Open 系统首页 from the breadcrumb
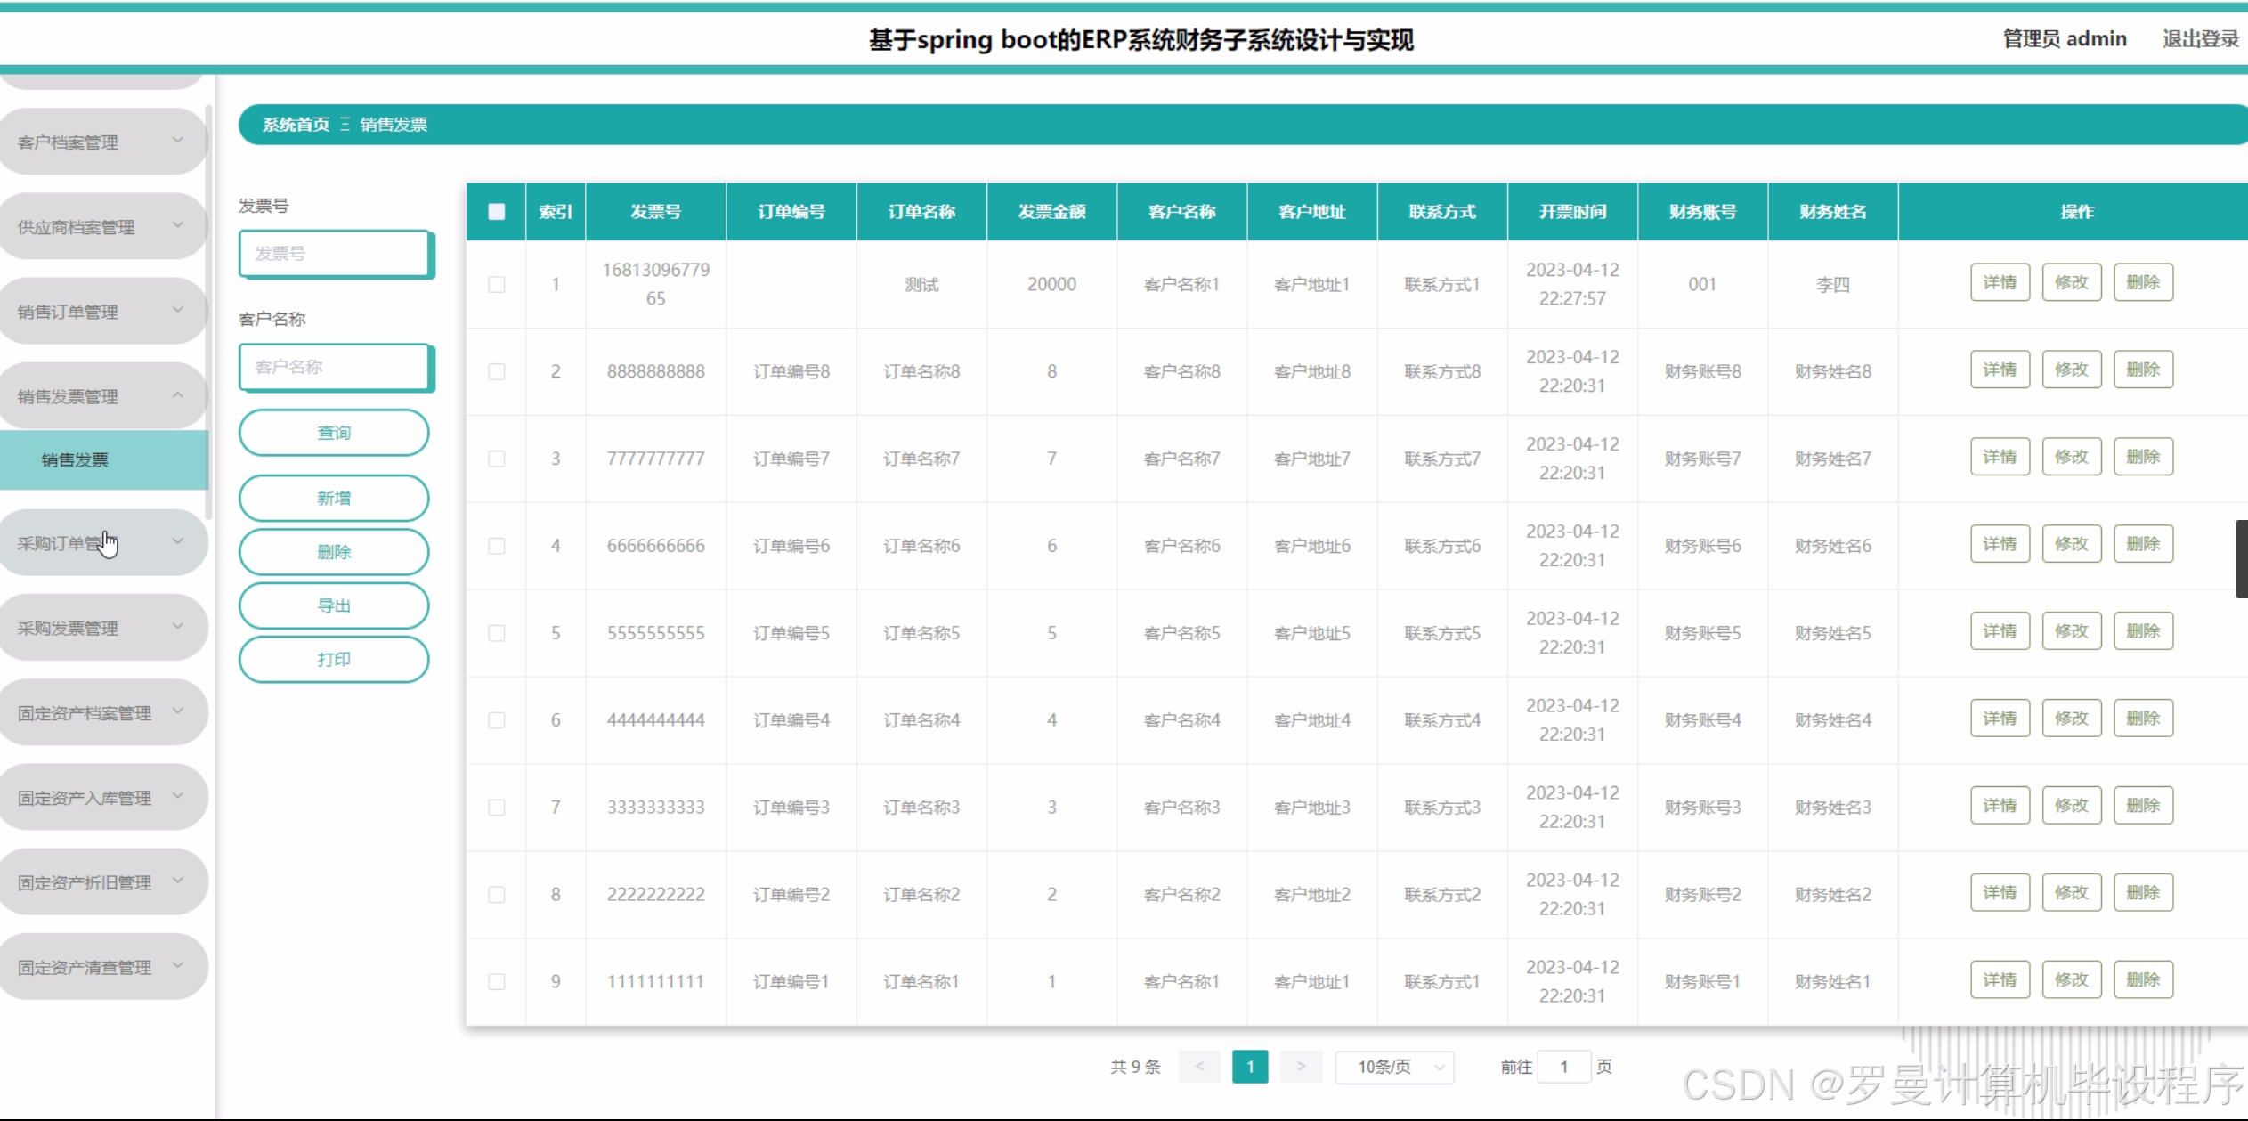 [295, 124]
